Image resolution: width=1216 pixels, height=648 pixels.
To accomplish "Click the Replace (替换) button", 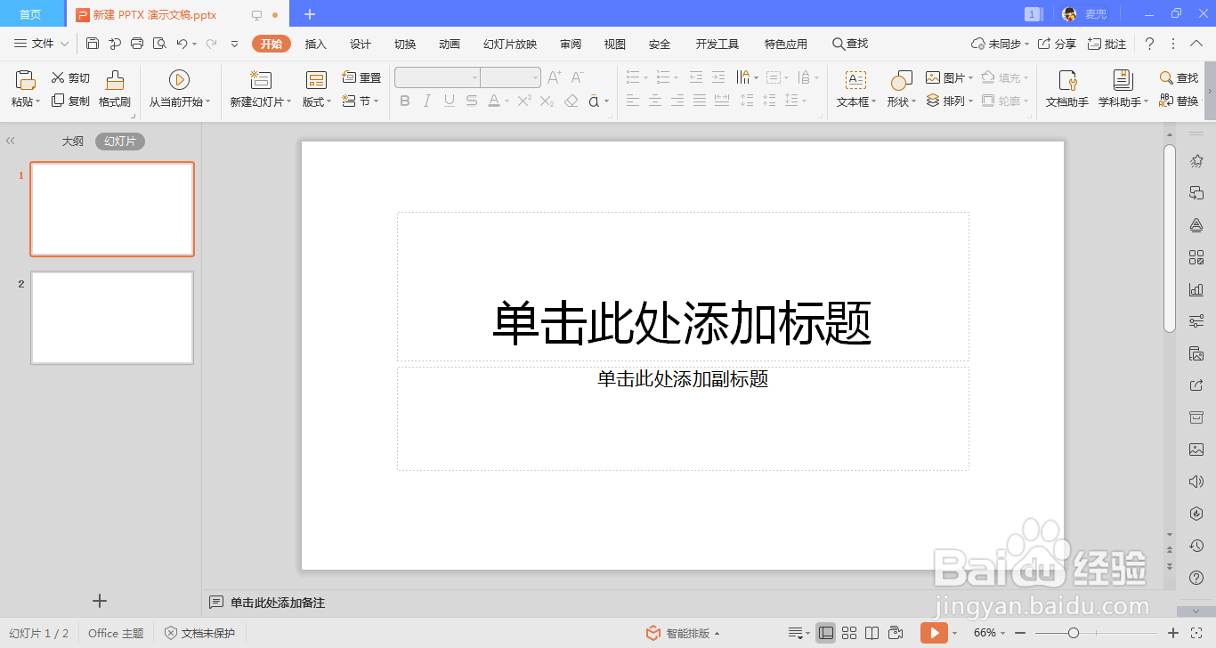I will (1179, 101).
